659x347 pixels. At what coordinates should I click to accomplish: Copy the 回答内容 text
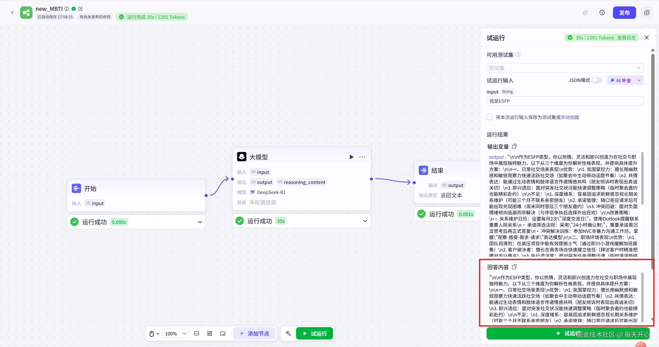514,267
